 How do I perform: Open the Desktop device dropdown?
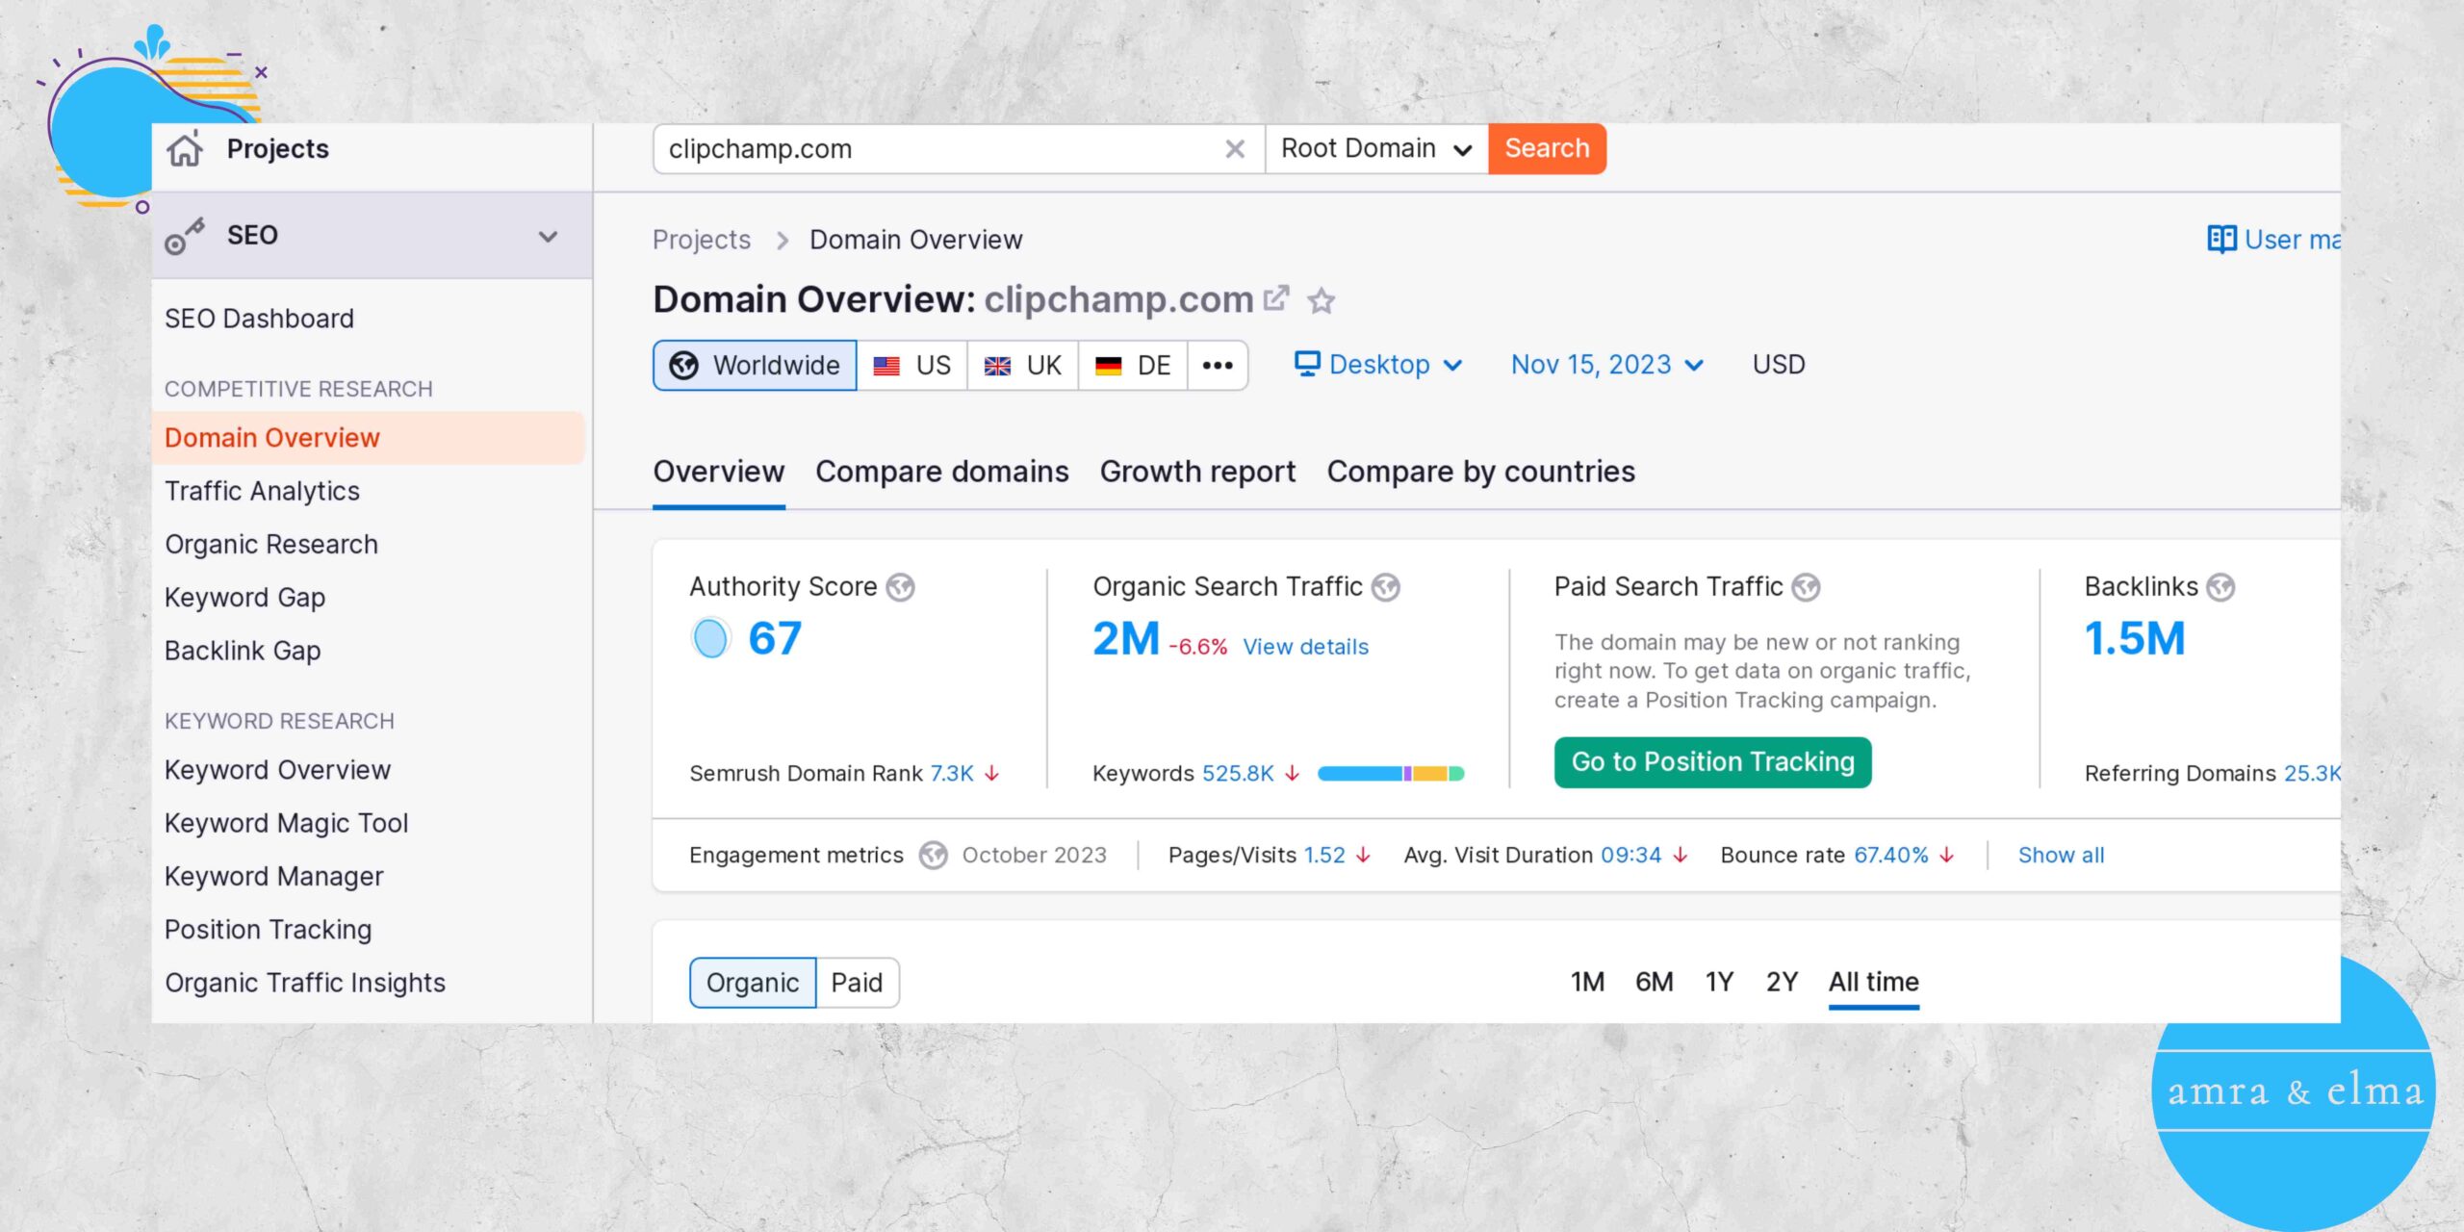(x=1378, y=365)
